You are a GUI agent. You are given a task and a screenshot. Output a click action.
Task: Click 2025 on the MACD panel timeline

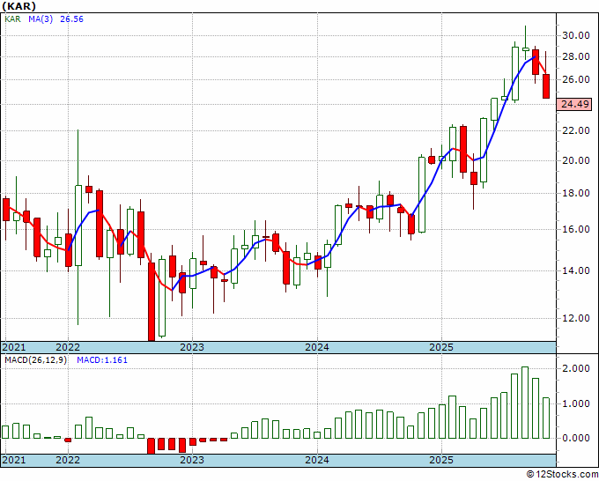(x=441, y=460)
